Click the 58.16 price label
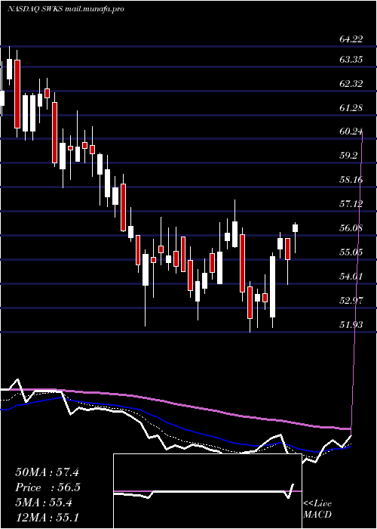Viewport: 377px width, 529px height. tap(351, 180)
